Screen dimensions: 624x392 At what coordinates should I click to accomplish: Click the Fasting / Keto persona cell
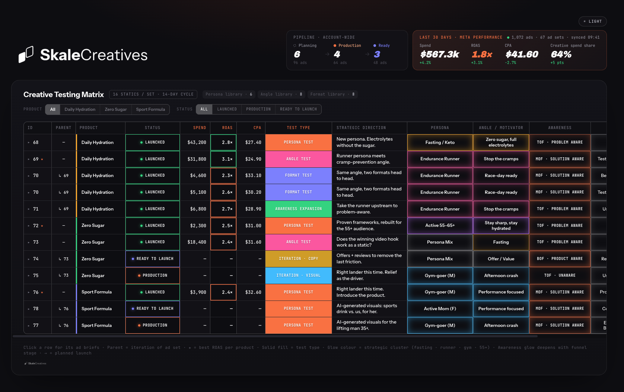440,142
